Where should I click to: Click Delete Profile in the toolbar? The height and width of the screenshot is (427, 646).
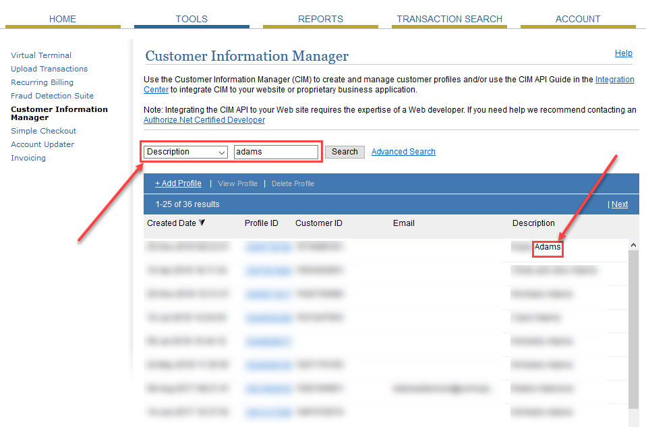[x=293, y=184]
